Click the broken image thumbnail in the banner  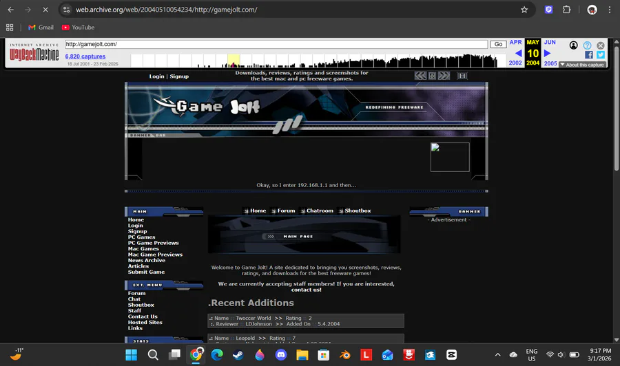[450, 157]
